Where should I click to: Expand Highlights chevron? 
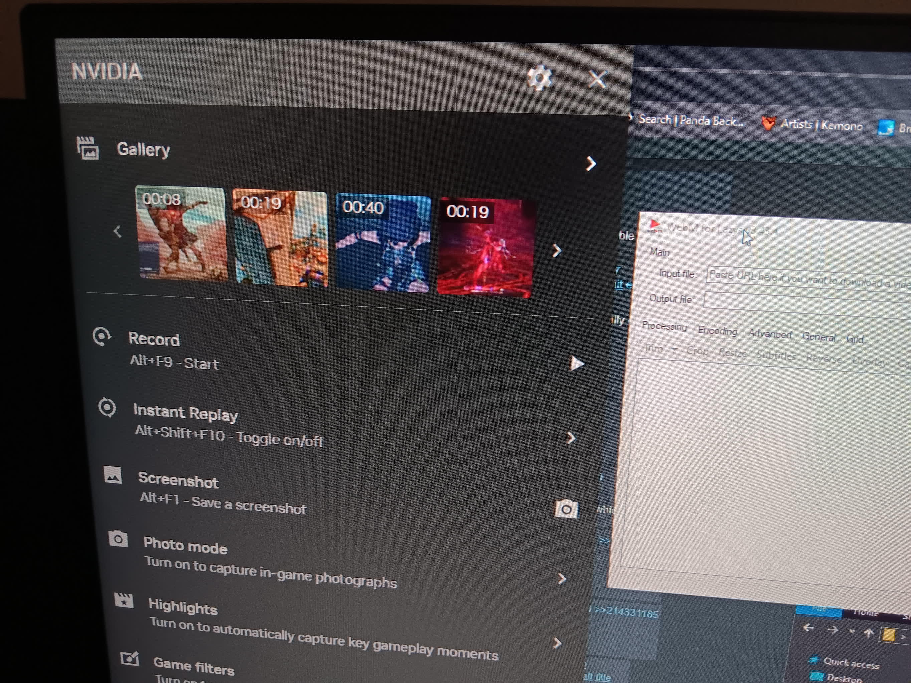point(557,643)
